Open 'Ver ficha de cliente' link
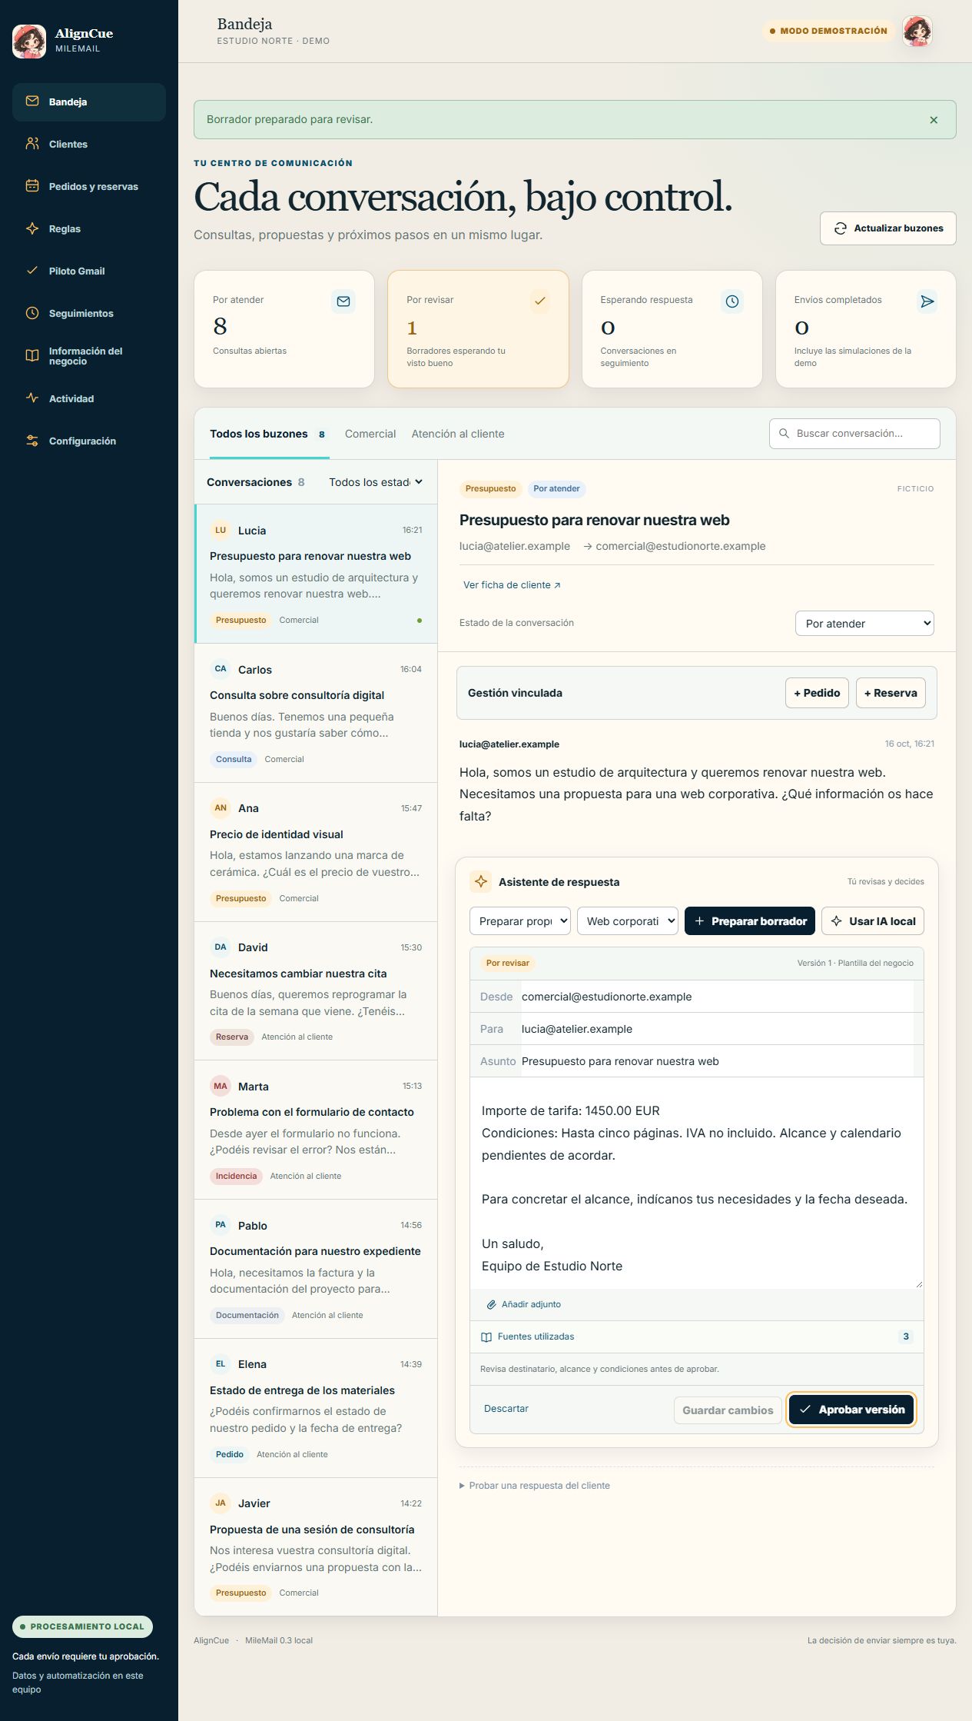The width and height of the screenshot is (972, 1721). [x=512, y=585]
